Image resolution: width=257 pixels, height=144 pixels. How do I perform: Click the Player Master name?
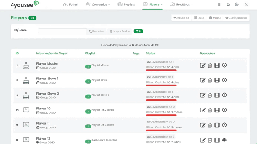tap(47, 63)
